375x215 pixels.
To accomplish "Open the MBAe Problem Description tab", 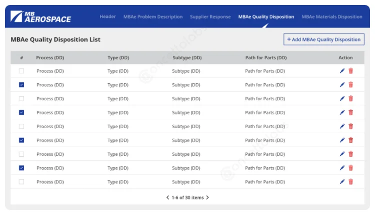I will point(153,17).
